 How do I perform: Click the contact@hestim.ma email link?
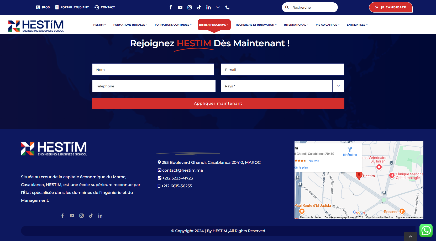182,170
